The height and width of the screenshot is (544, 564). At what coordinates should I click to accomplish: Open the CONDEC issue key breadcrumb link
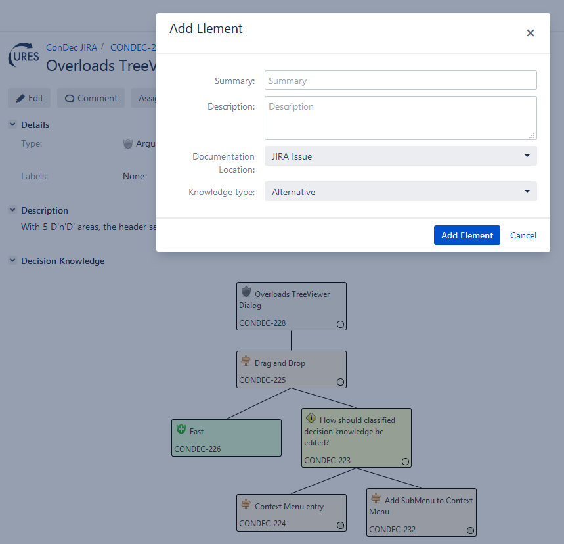(x=133, y=47)
